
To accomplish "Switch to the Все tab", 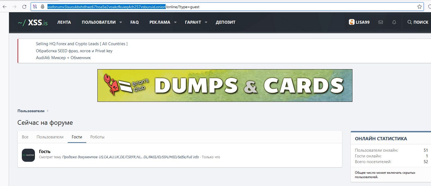I will pyautogui.click(x=25, y=137).
